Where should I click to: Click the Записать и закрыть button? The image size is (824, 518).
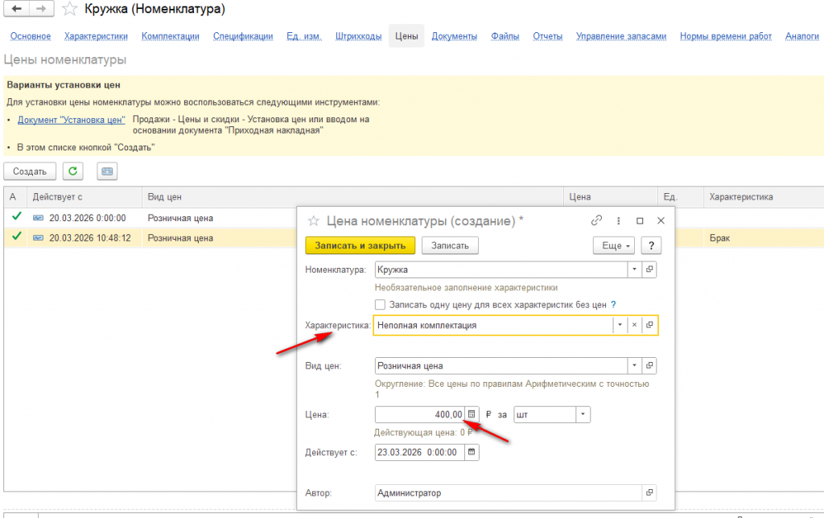(360, 245)
